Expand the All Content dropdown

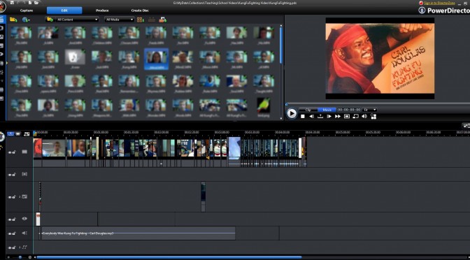pos(77,20)
